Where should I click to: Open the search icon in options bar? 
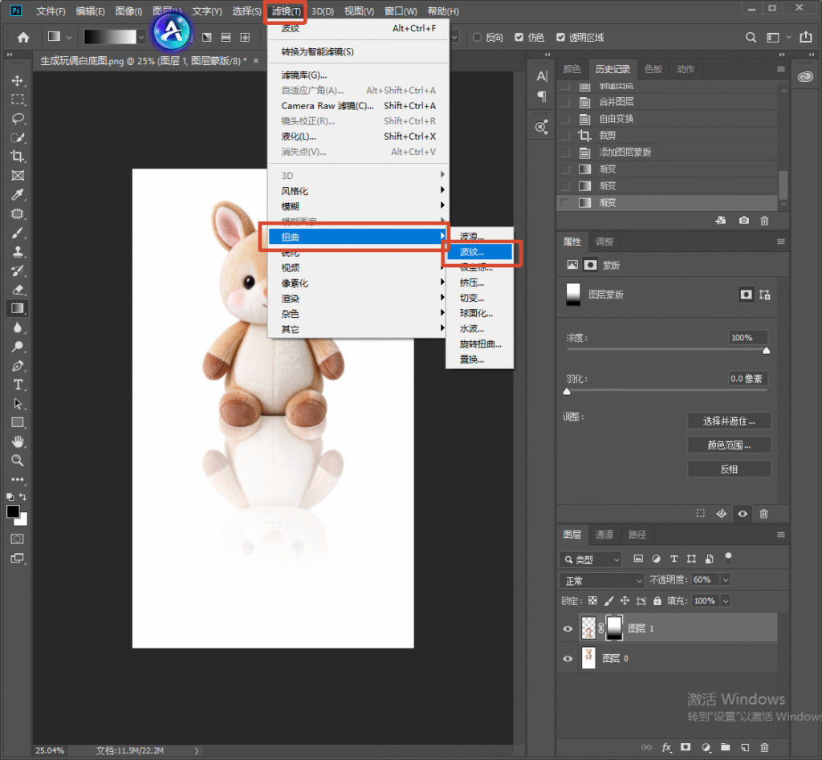751,37
